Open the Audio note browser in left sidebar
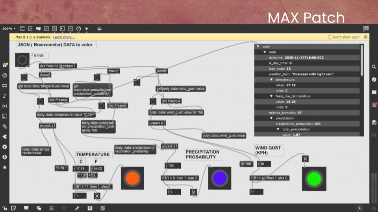The image size is (378, 212). click(x=5, y=96)
